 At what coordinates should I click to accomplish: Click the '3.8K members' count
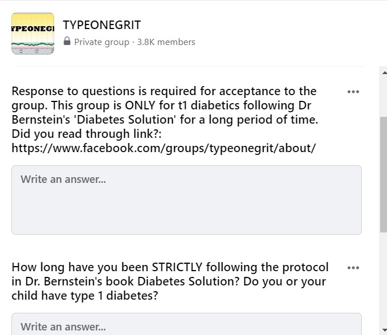(x=166, y=42)
